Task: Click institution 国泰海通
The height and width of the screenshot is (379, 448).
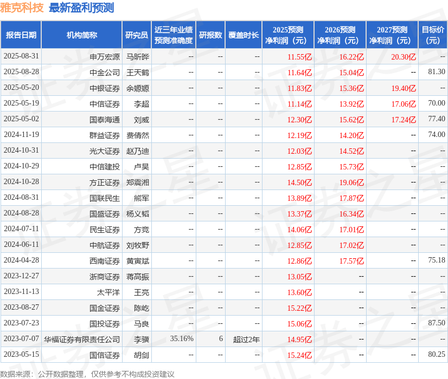Action: [x=105, y=120]
